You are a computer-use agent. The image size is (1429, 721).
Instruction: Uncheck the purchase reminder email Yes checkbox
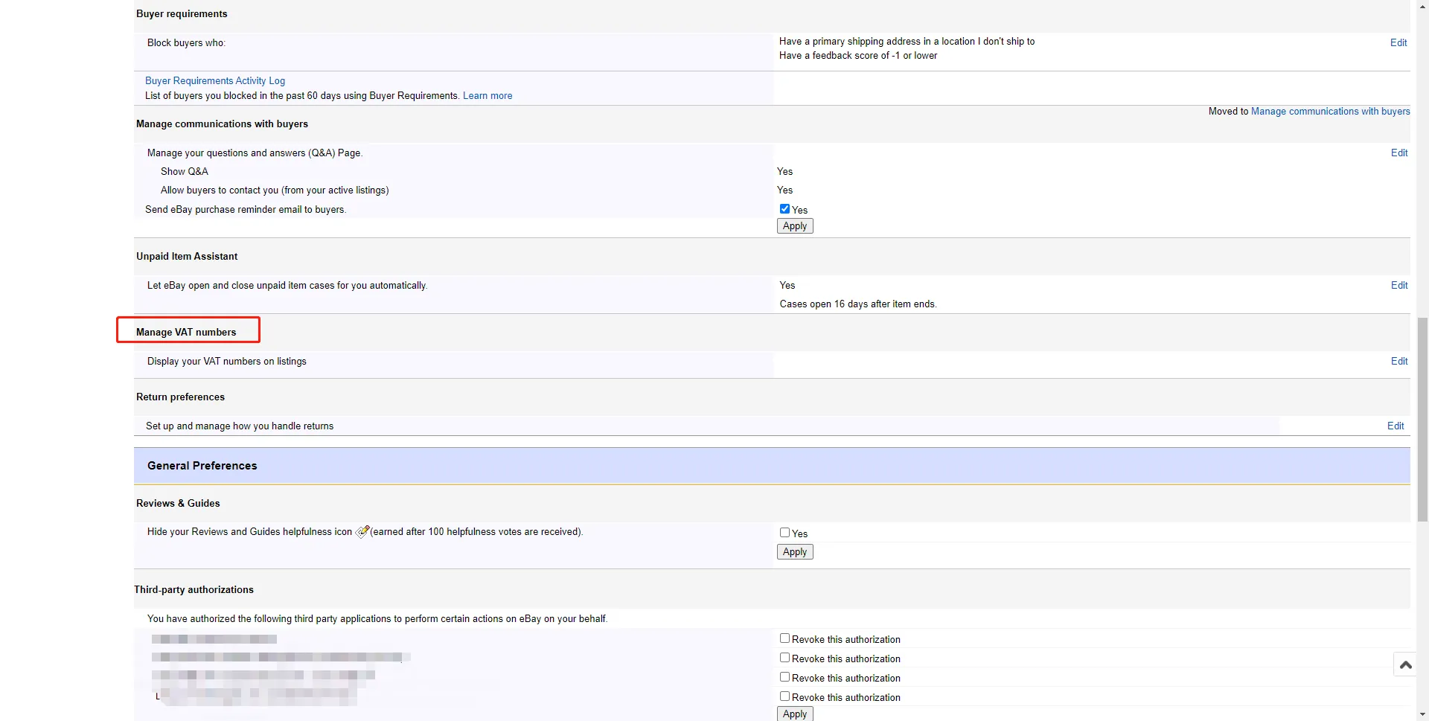(784, 209)
